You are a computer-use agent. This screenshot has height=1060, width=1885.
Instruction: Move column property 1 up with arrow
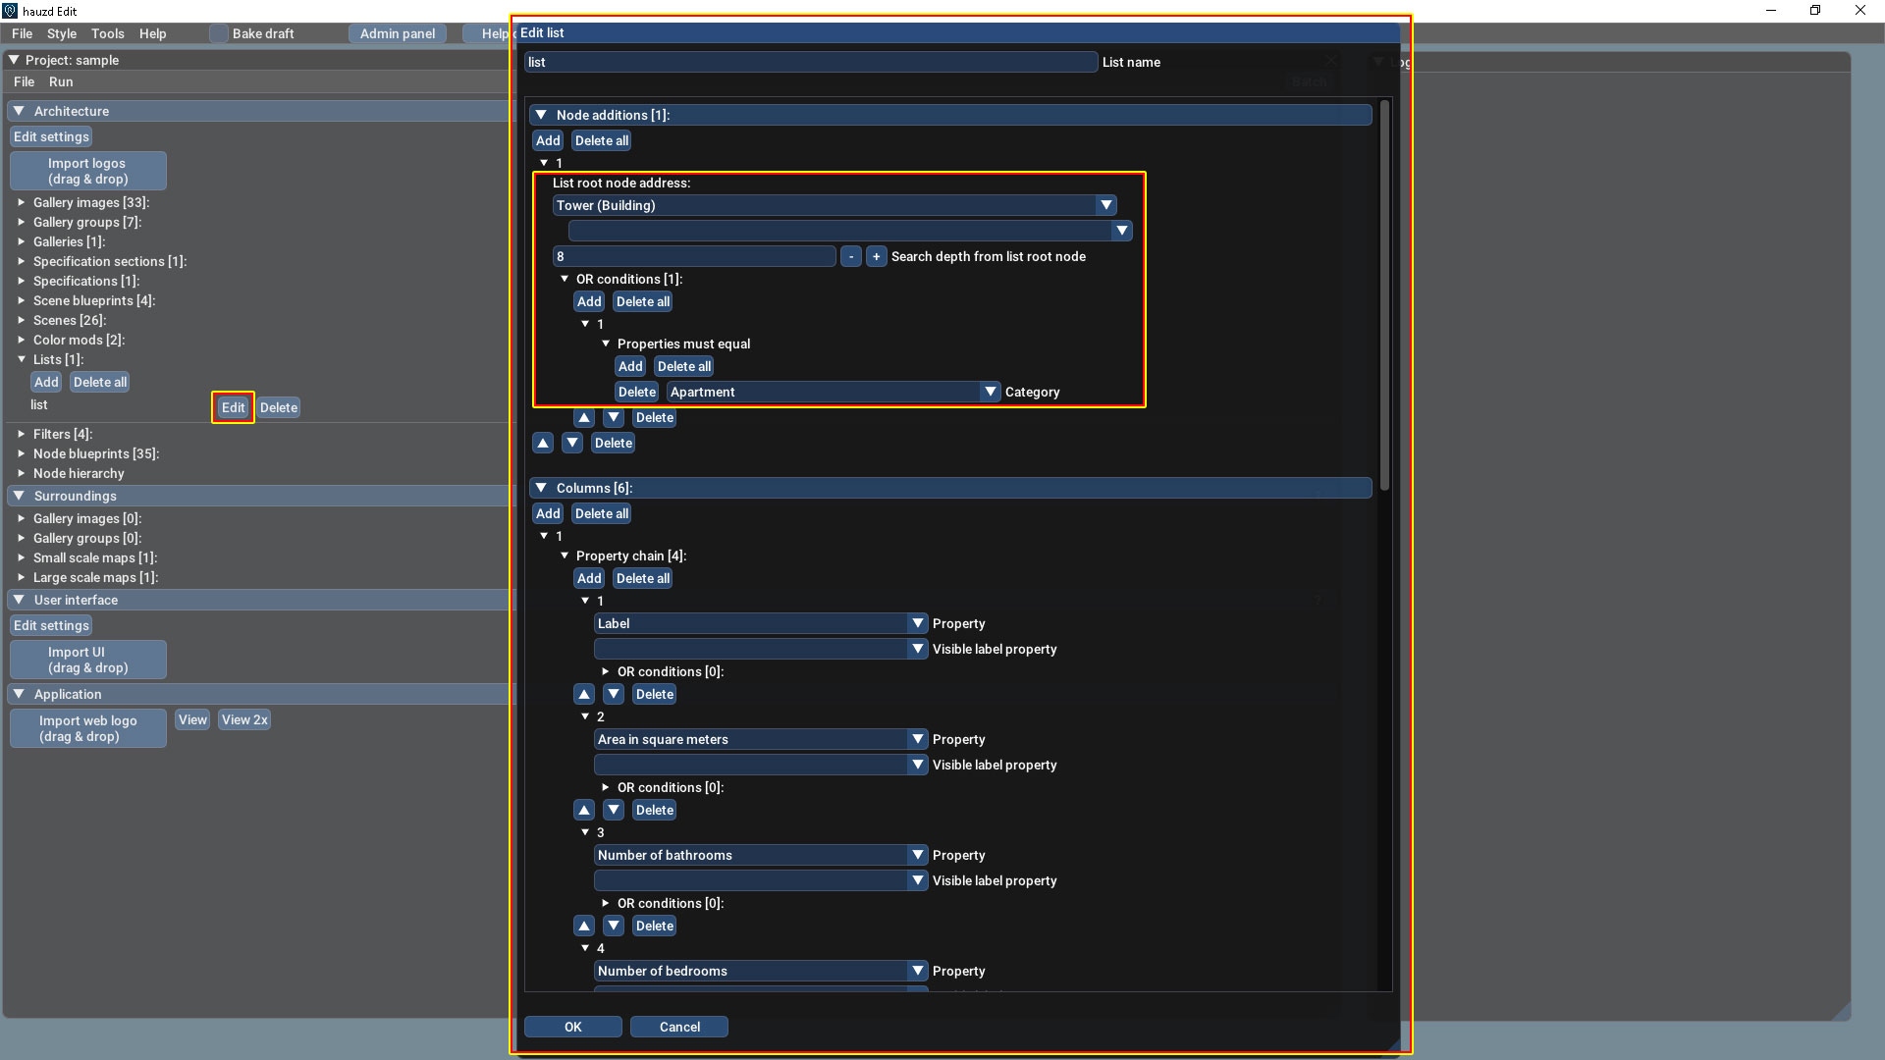[584, 694]
